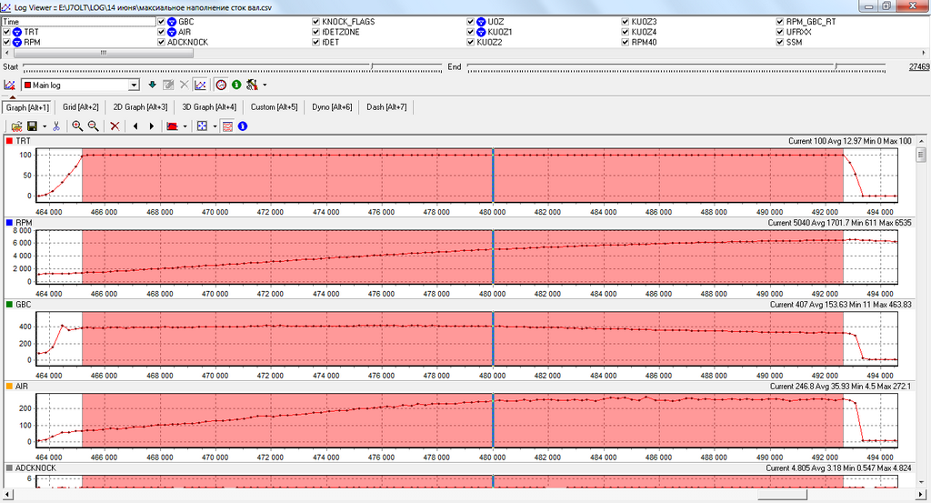Open the Dyno tab
Image resolution: width=931 pixels, height=503 pixels.
[x=332, y=107]
